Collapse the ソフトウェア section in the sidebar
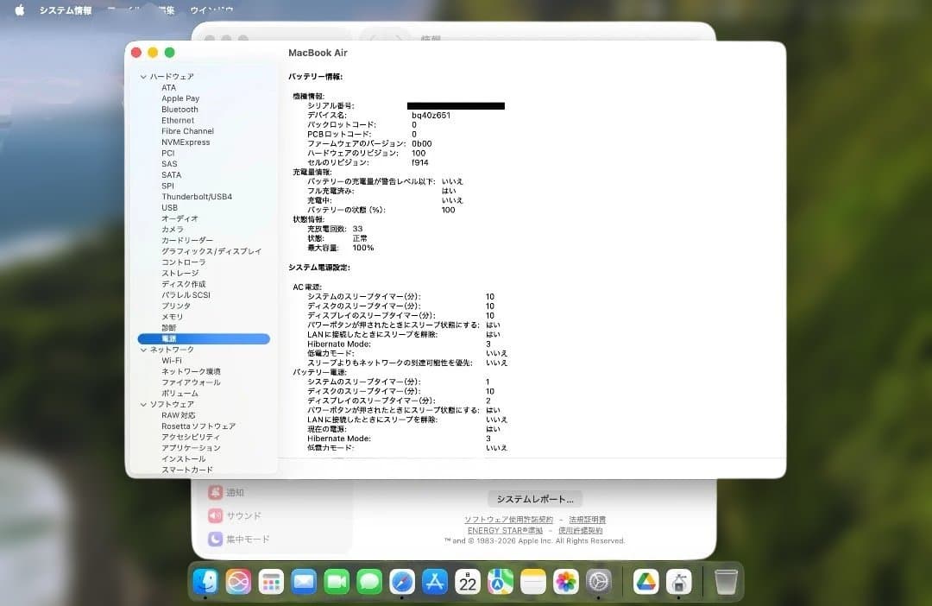Screen dimensions: 932x606 (x=142, y=404)
